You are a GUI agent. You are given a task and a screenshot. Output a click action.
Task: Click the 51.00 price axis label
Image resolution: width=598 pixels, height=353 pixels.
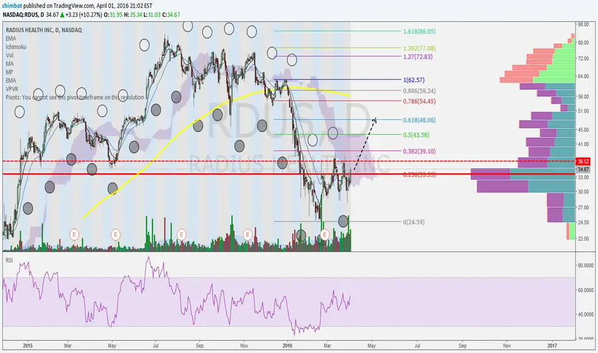point(583,112)
